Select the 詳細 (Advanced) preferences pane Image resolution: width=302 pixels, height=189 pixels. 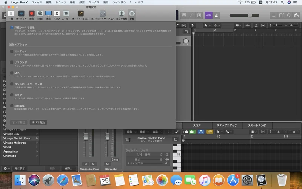[132, 15]
